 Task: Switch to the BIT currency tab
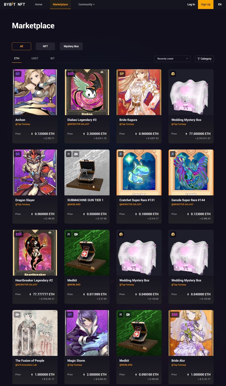(x=53, y=58)
